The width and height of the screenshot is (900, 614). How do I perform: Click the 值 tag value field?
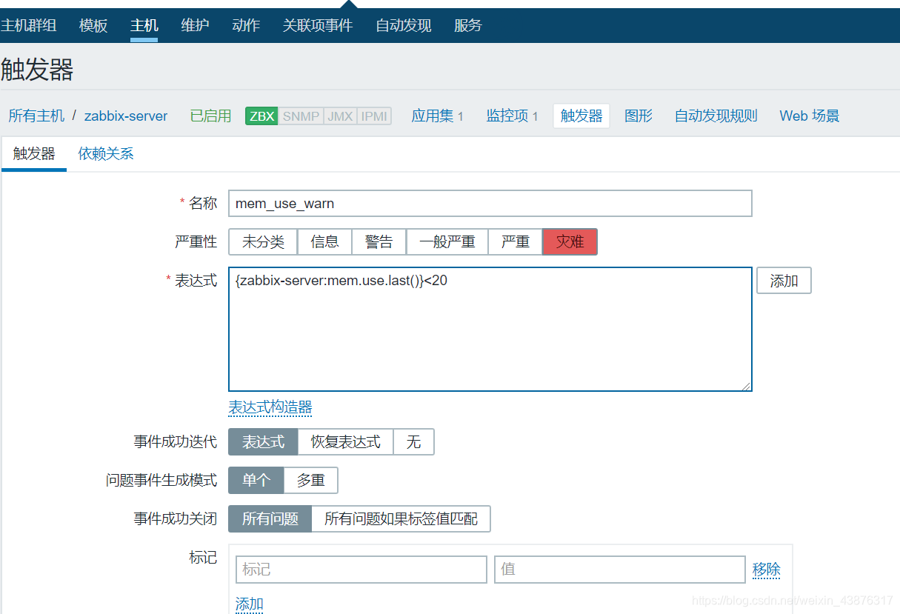pos(620,569)
